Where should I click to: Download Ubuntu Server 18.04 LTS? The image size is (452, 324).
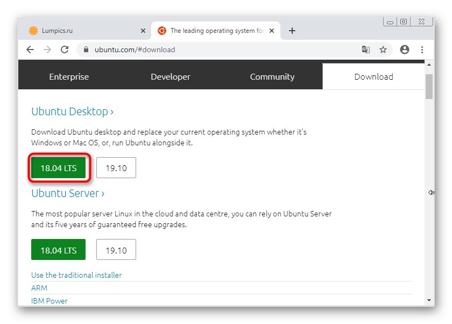[59, 250]
